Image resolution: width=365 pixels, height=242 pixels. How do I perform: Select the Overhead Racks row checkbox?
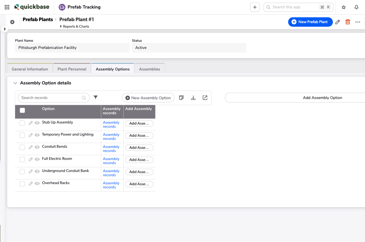[x=22, y=184]
